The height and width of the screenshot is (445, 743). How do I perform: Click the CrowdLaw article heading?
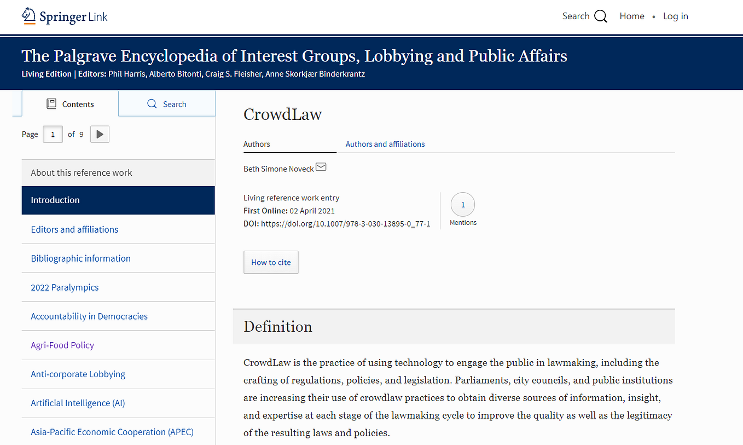[x=282, y=114]
